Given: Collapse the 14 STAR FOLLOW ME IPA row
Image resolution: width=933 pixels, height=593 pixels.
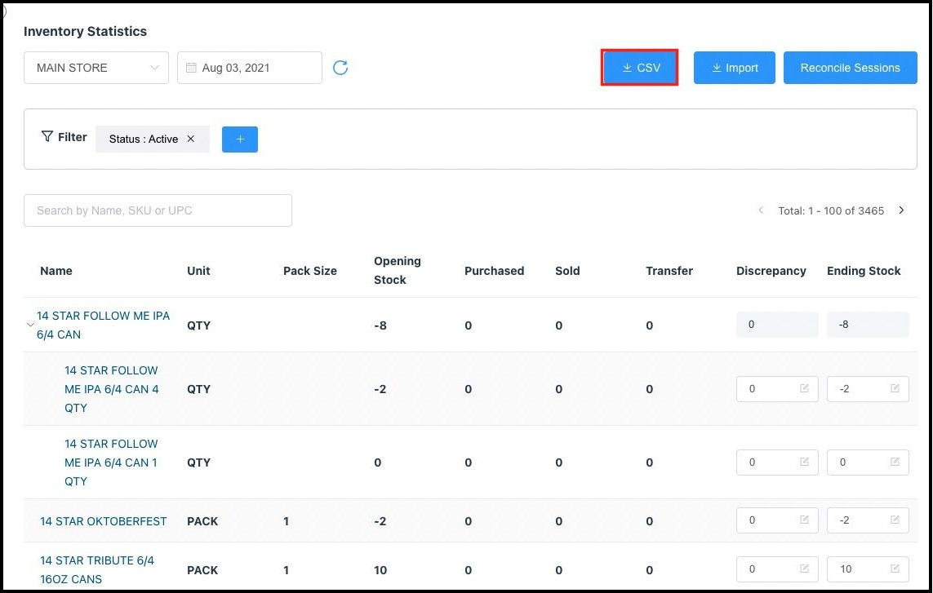Looking at the screenshot, I should pyautogui.click(x=31, y=325).
